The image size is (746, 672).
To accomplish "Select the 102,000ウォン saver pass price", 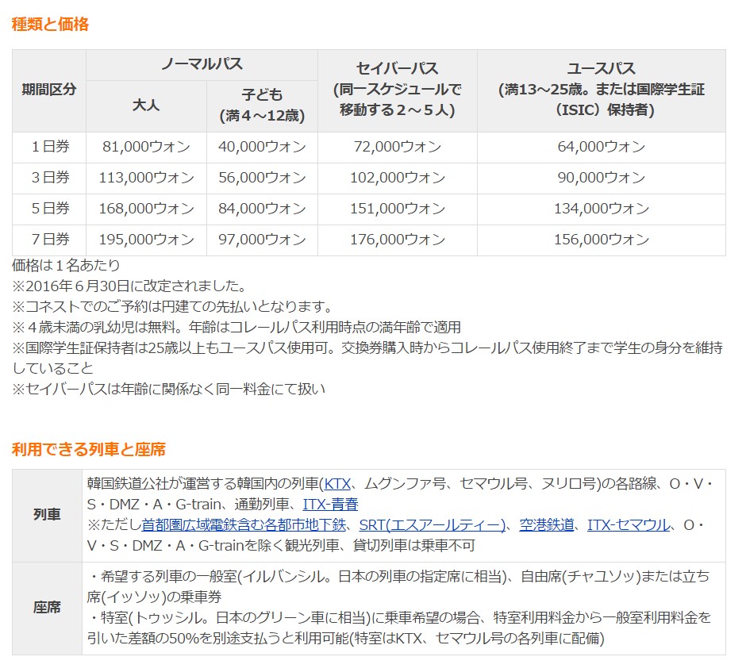I will (397, 178).
